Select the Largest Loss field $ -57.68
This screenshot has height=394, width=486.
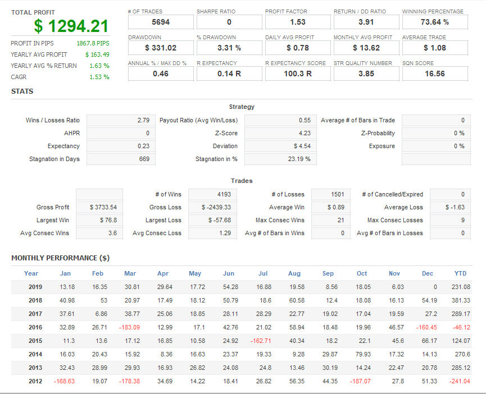(x=212, y=221)
